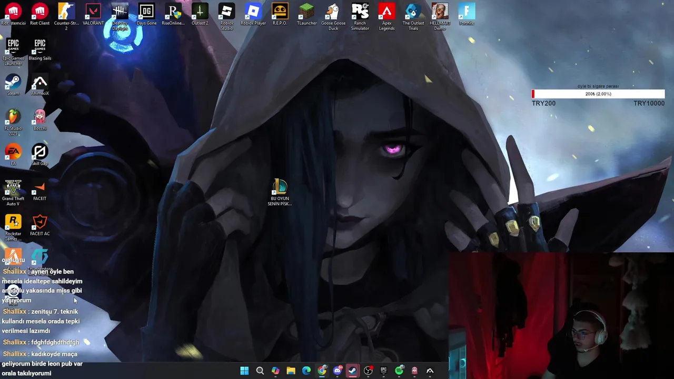Viewport: 674px width, 379px height.
Task: Switch to Spotify on the taskbar
Action: [399, 371]
